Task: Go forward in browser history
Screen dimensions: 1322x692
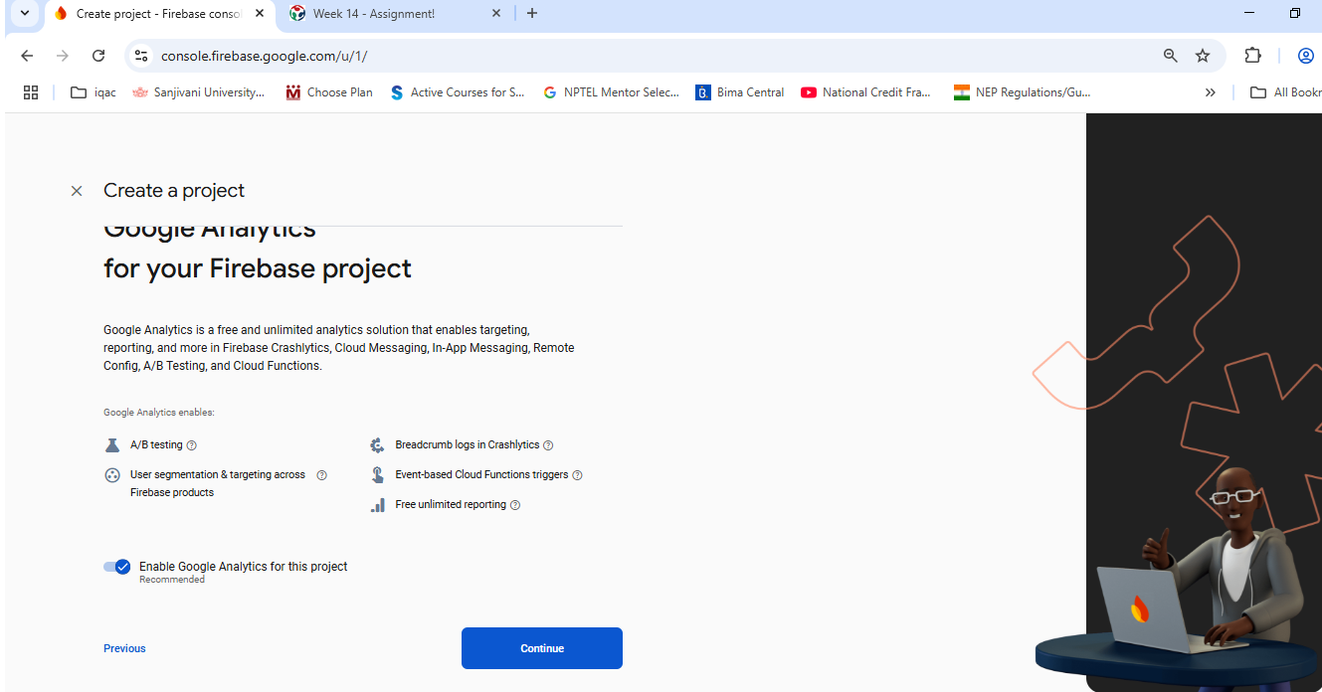Action: (x=63, y=56)
